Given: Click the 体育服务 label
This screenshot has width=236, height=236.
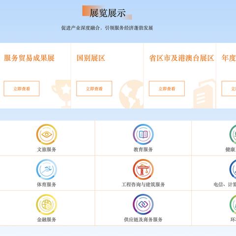Looking at the screenshot, I should tap(47, 184).
